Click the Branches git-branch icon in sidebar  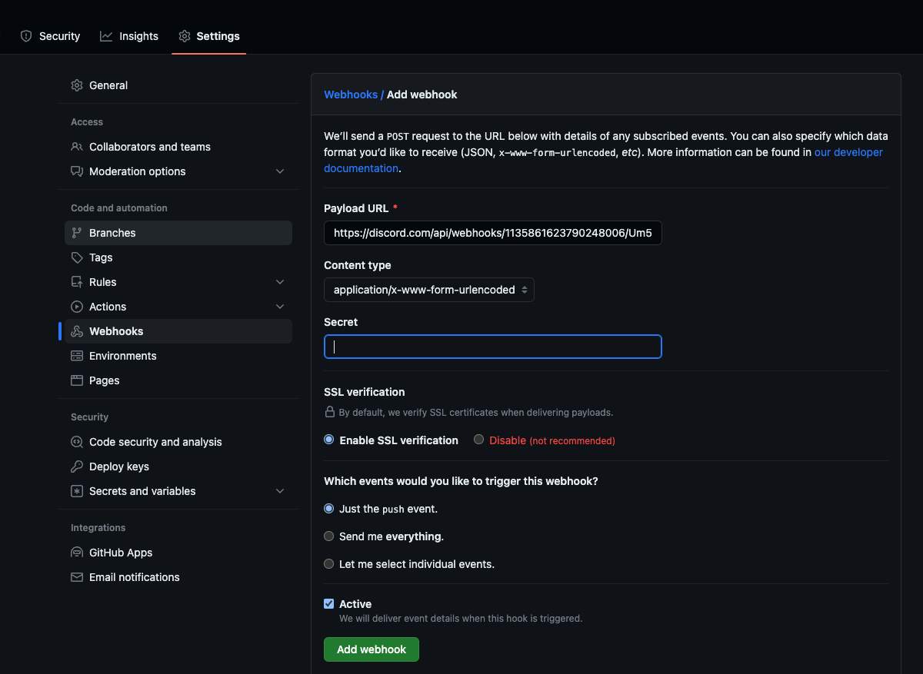coord(77,233)
